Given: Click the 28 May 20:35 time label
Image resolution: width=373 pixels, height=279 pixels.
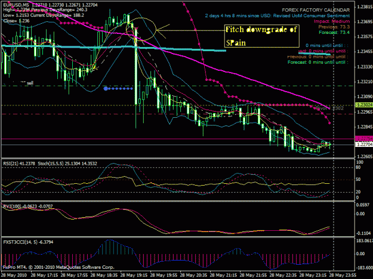Looking at the screenshot, I should (193, 275).
